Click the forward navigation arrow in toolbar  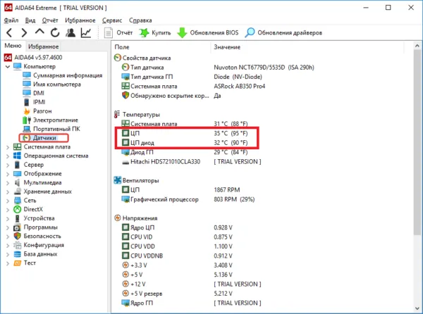(24, 33)
